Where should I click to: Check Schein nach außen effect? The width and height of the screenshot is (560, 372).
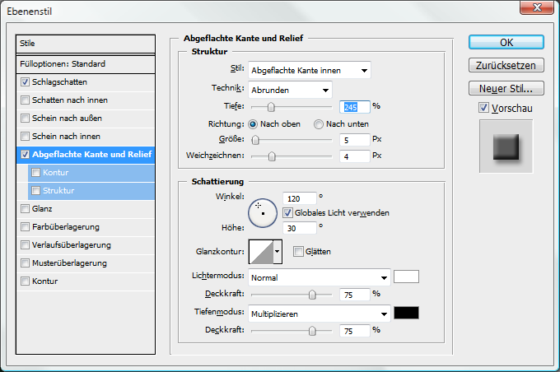(25, 119)
